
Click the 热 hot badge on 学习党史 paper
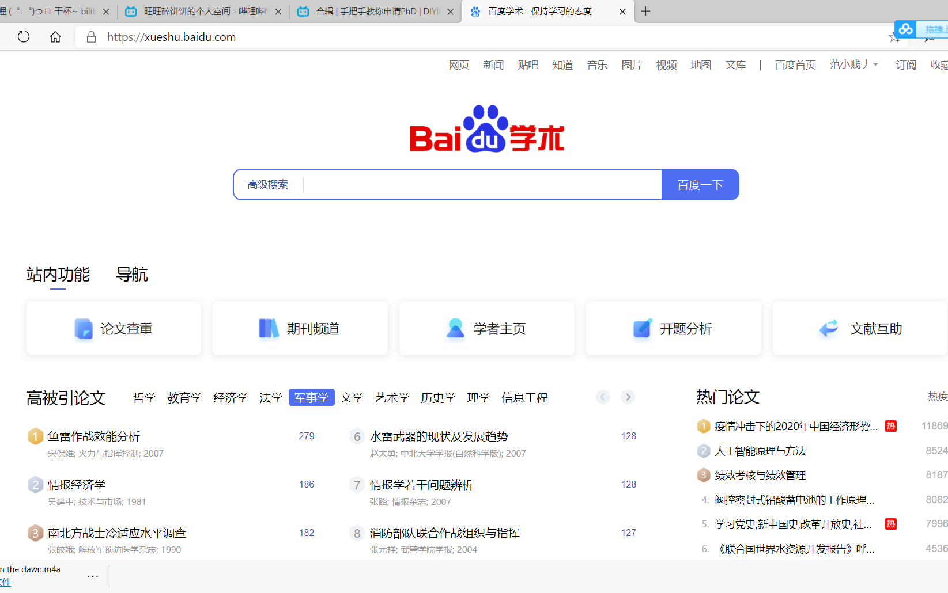[890, 524]
